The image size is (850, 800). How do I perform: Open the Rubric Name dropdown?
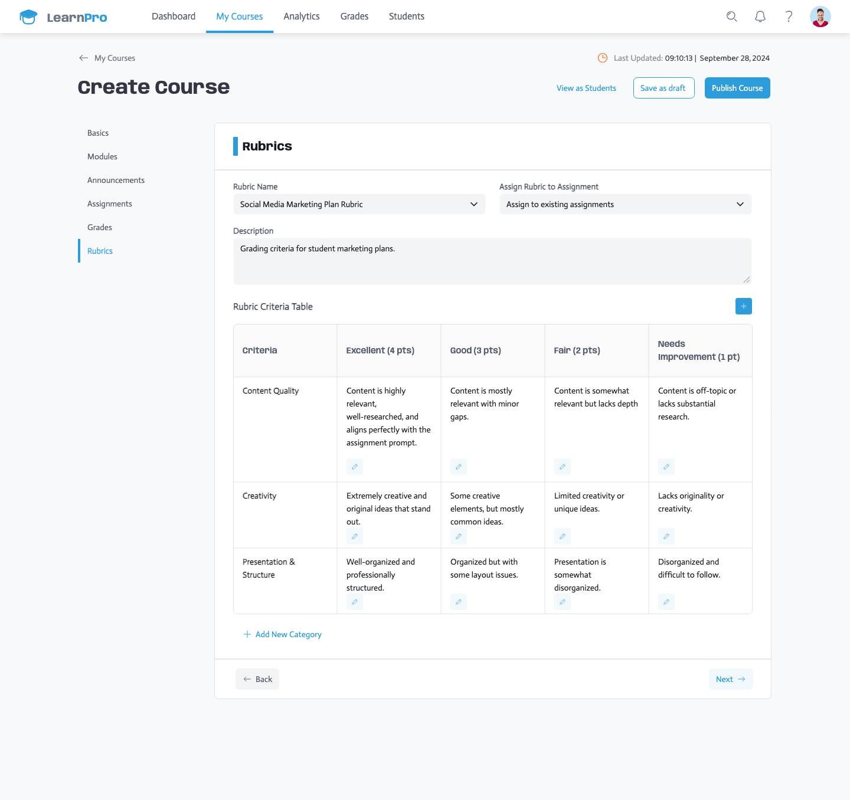tap(359, 204)
